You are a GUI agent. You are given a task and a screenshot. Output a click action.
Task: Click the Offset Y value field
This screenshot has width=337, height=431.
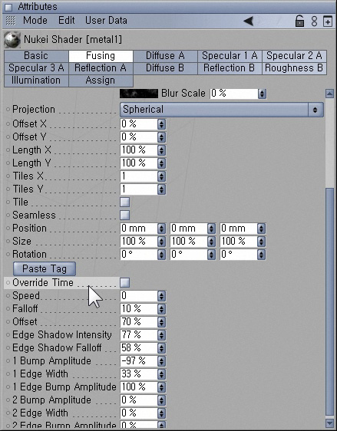point(139,137)
